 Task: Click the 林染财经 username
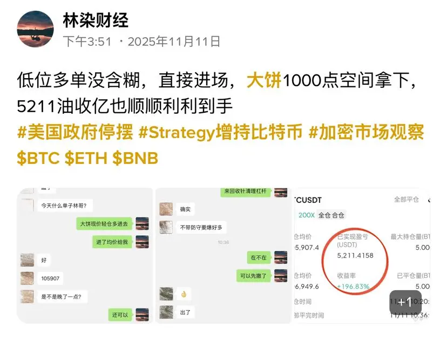[x=96, y=20]
